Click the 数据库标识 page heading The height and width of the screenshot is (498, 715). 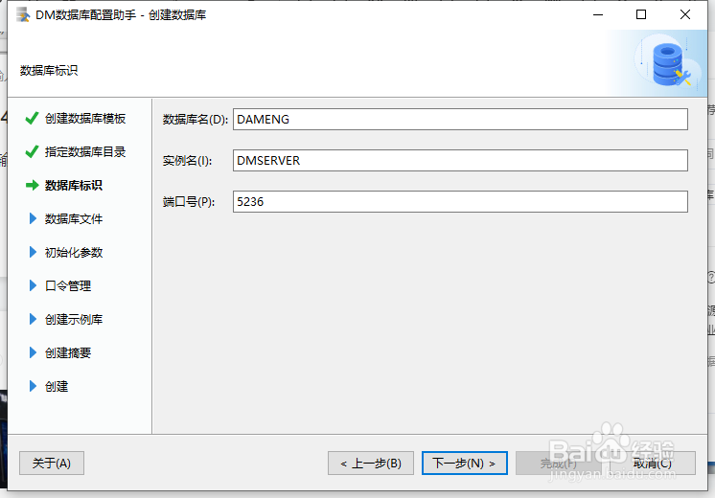click(49, 71)
